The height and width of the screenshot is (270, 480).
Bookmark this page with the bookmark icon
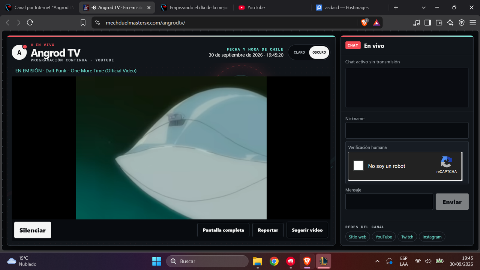[83, 22]
